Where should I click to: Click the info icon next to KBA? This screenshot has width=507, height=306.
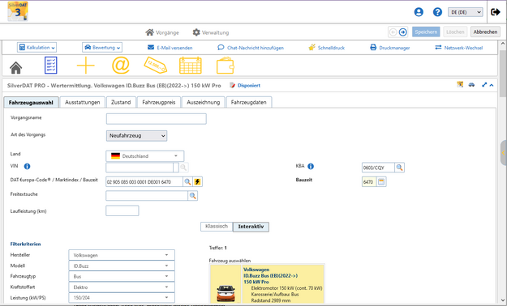(x=311, y=166)
